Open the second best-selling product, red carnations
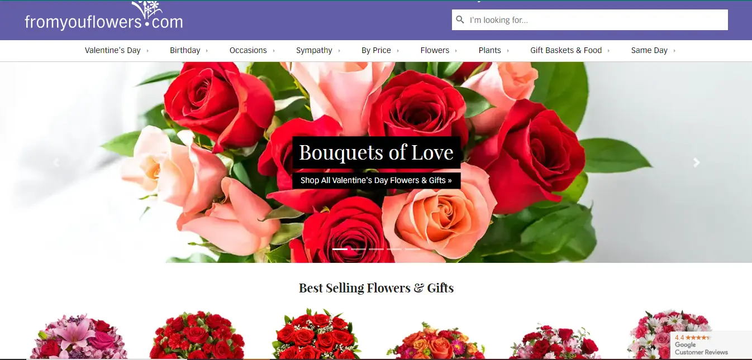Viewport: 752px width, 360px height. tap(197, 335)
